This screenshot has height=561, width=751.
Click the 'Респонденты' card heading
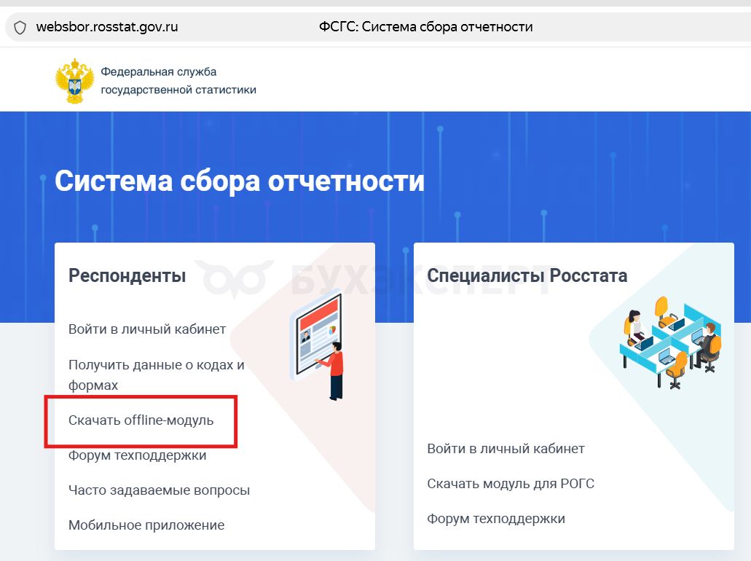point(127,275)
